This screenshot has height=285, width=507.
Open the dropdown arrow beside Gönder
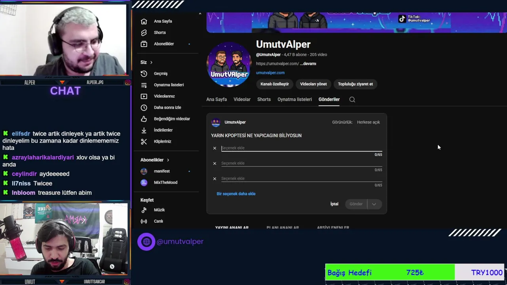coord(374,204)
